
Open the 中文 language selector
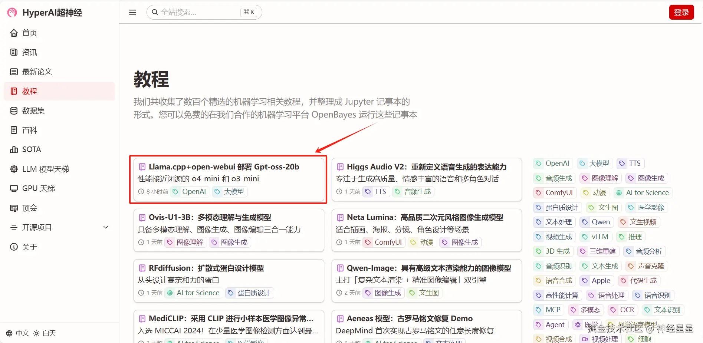(x=17, y=333)
